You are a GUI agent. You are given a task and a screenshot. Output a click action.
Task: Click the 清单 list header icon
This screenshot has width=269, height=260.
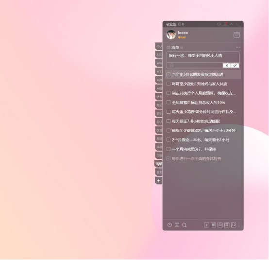coord(168,48)
